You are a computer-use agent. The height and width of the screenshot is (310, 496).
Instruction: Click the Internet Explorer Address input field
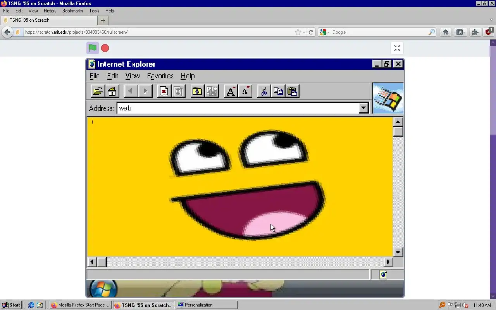(238, 108)
